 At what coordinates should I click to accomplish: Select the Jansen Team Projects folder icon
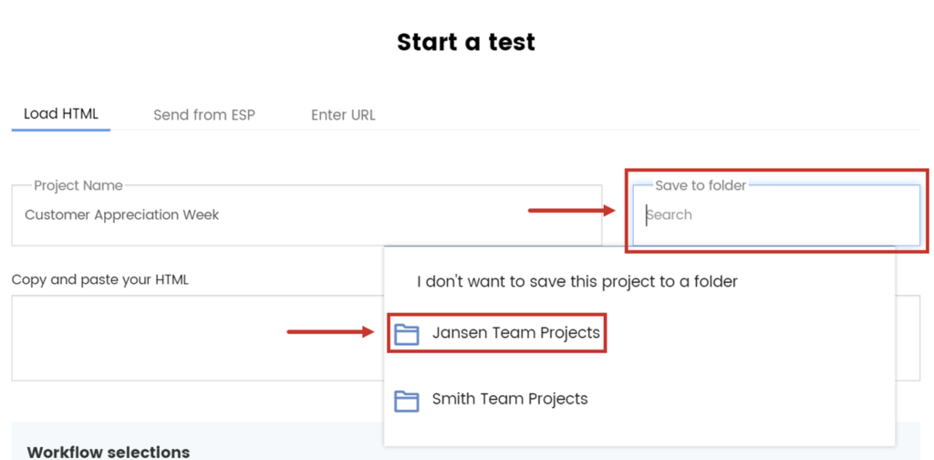coord(407,334)
